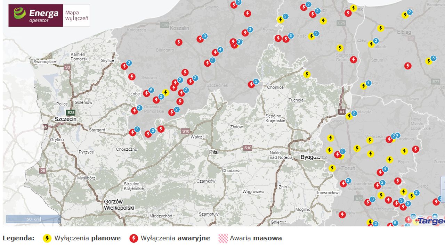Image resolution: width=445 pixels, height=250 pixels.
Task: Click yellow planned outage marker above Elbląg
Action: click(x=381, y=28)
